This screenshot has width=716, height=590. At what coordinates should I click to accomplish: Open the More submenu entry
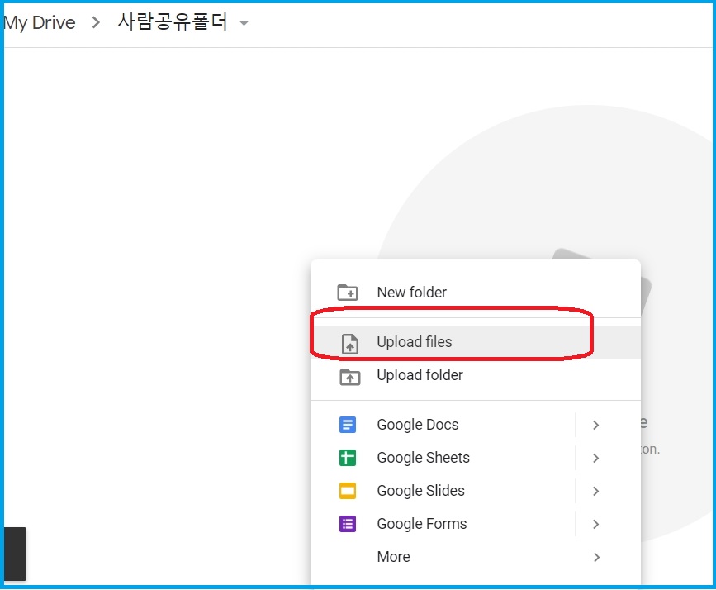pos(476,557)
